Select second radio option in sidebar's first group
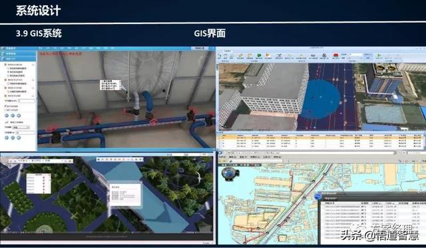 click(8, 72)
